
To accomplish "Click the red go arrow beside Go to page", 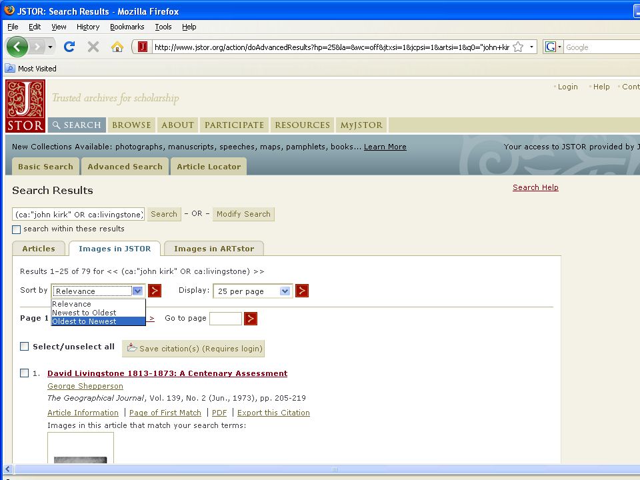I will tap(250, 319).
